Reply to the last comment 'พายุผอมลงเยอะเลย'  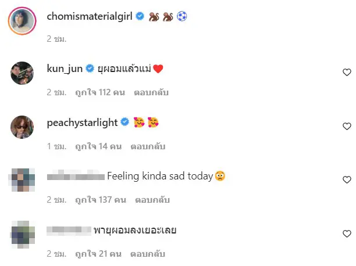(148, 254)
